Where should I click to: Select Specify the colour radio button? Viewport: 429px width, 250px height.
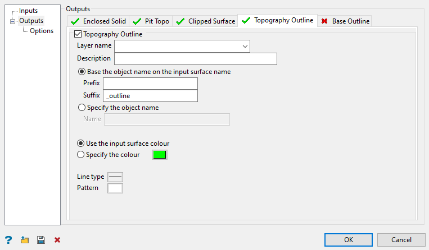click(x=81, y=155)
